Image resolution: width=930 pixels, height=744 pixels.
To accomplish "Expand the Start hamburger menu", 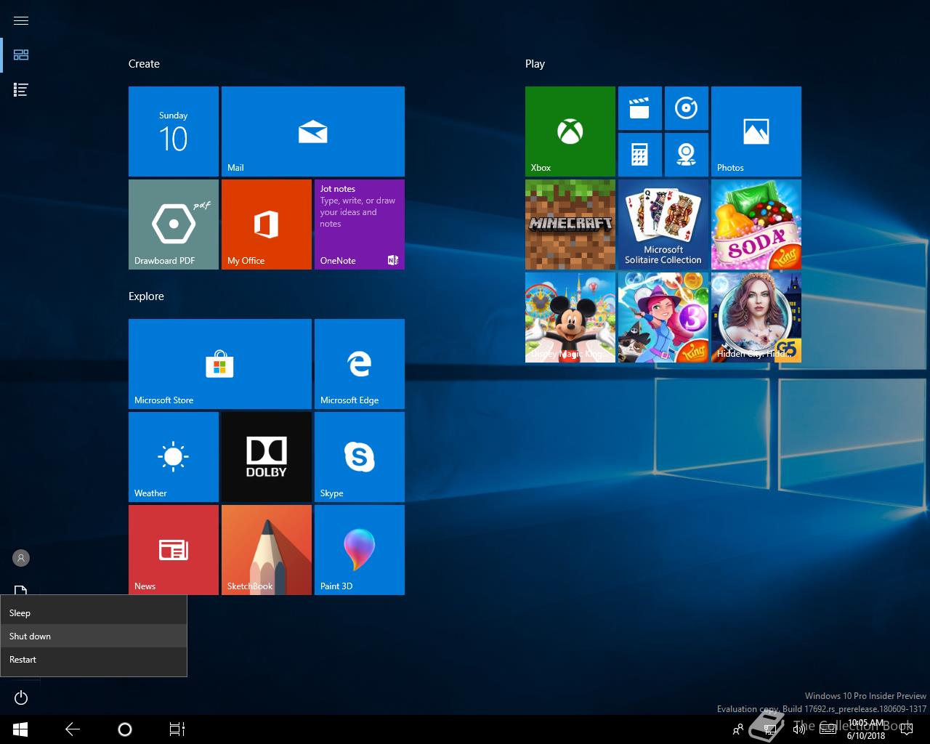I will tap(21, 20).
